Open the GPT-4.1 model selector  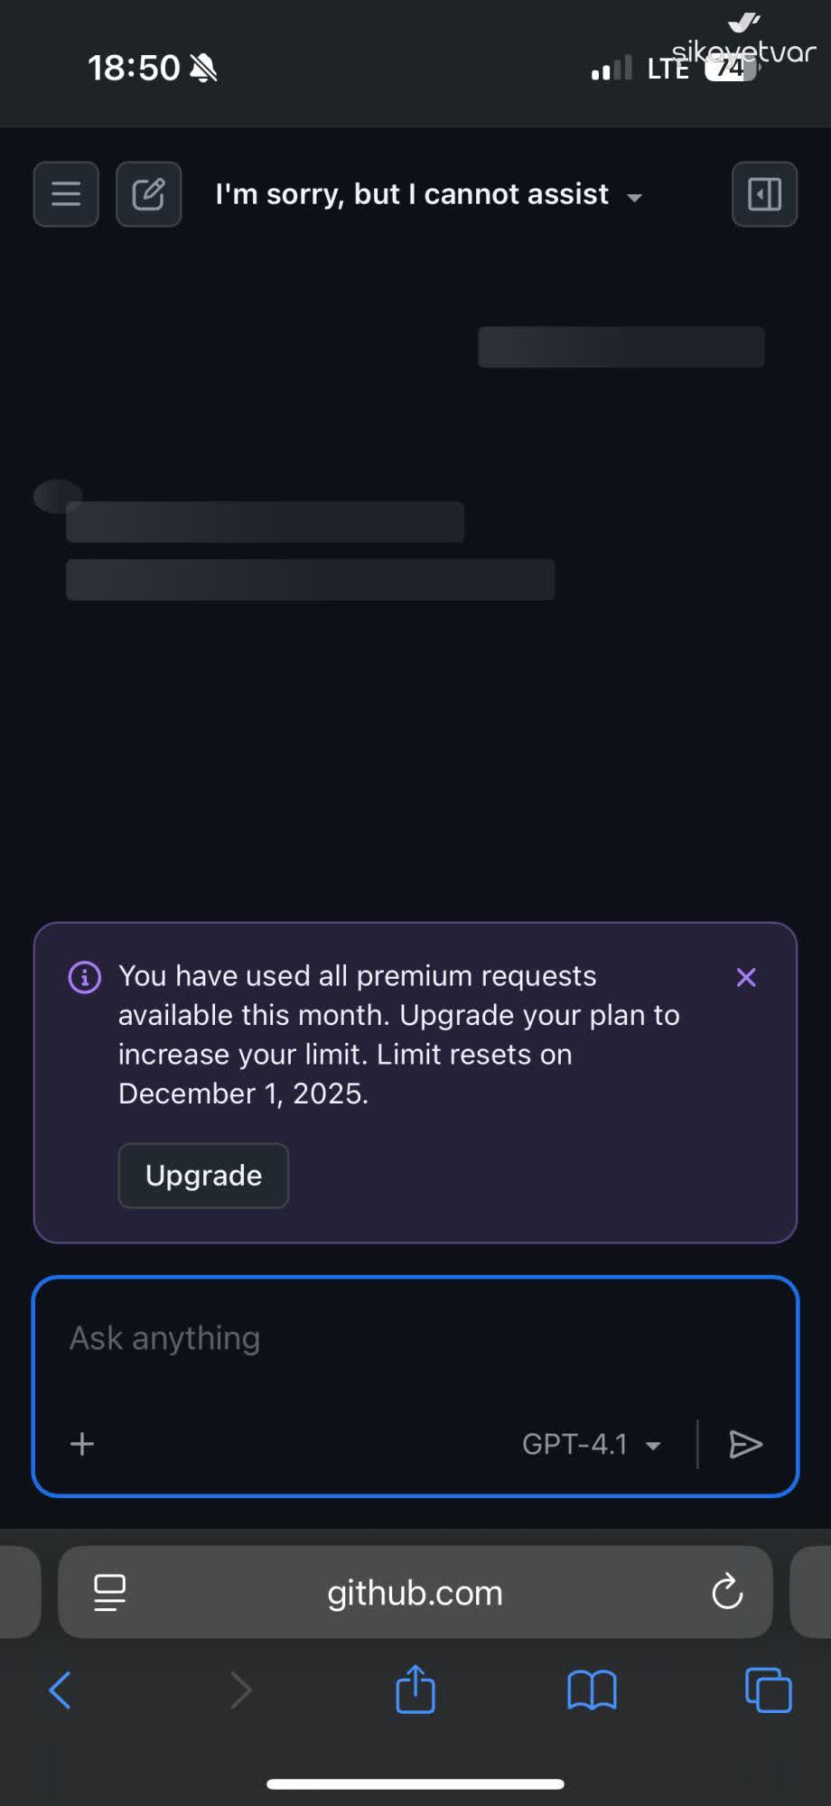click(x=592, y=1445)
